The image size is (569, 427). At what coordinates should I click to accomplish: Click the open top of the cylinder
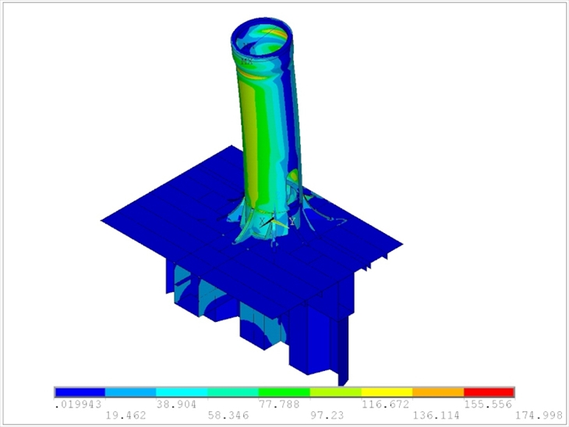(265, 37)
